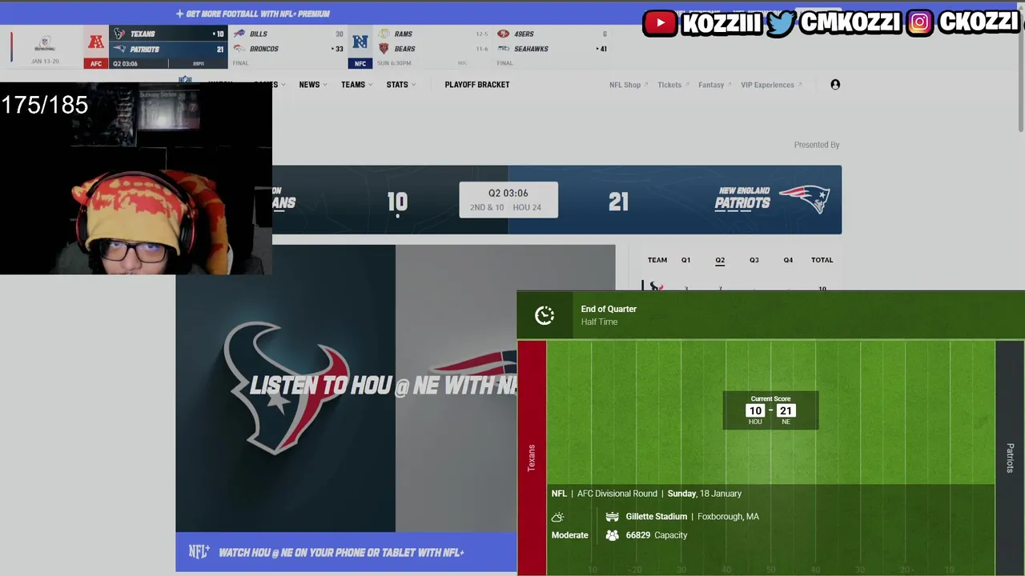Viewport: 1025px width, 576px height.
Task: Click the Twitter bird icon in overlay
Action: [x=780, y=22]
